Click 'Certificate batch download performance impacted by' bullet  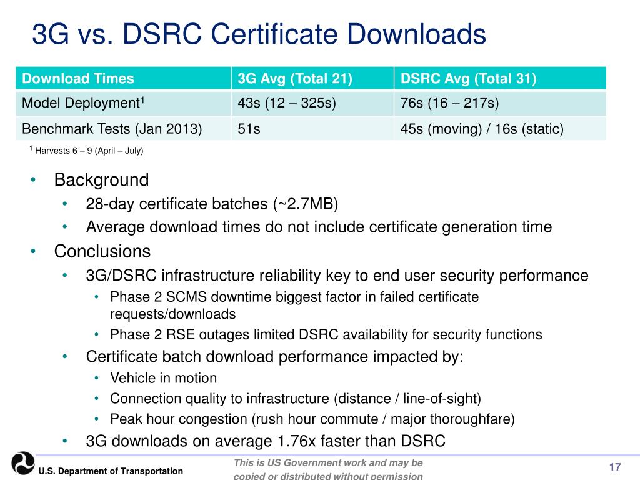click(x=275, y=357)
